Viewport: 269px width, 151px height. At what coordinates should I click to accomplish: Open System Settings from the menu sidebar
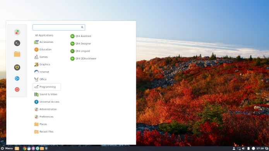[x=17, y=32]
